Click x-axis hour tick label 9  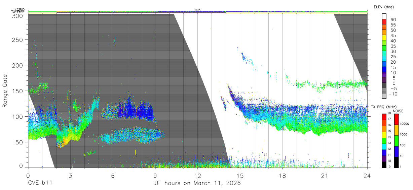pos(155,175)
